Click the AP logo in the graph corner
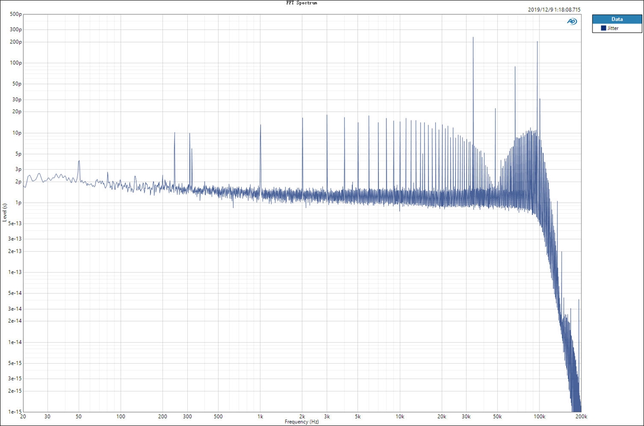 click(572, 21)
